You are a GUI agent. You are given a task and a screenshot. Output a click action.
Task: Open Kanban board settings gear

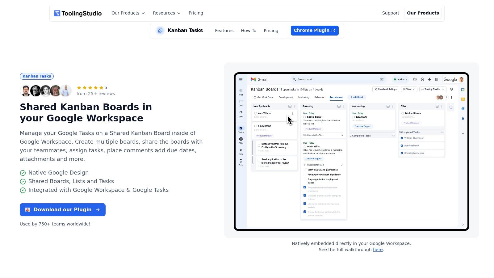451,89
